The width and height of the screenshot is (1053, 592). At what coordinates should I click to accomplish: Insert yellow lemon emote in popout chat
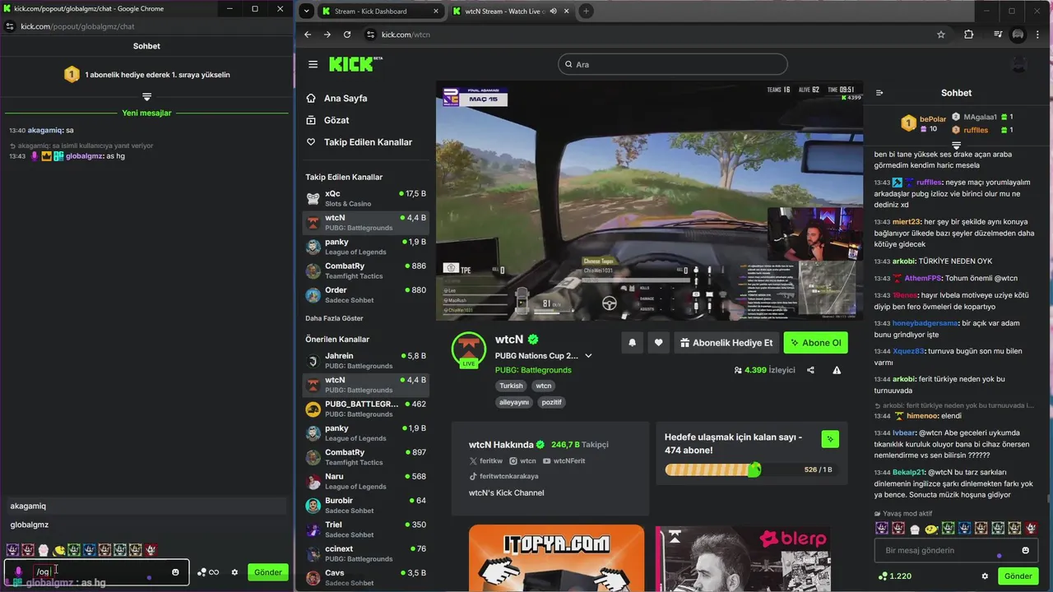[x=59, y=550]
